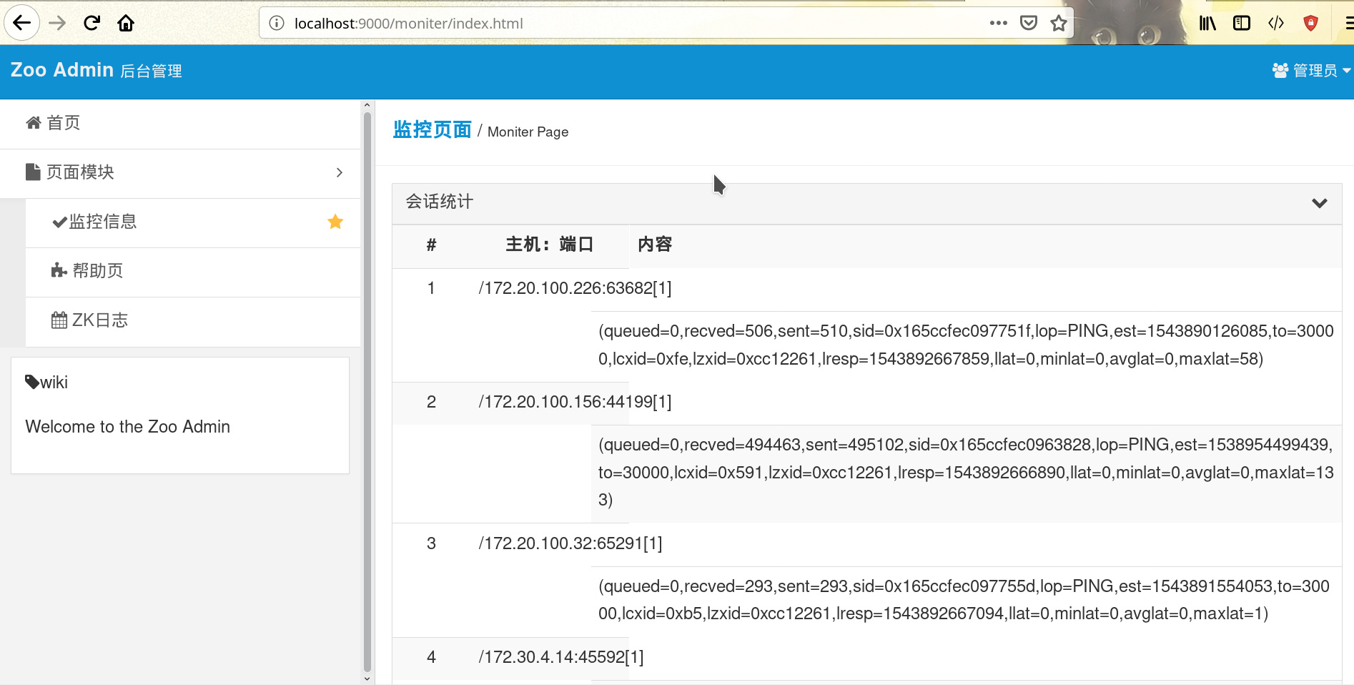Click the group users icon beside 管理员
Screen dimensions: 1354x685
coord(1280,70)
